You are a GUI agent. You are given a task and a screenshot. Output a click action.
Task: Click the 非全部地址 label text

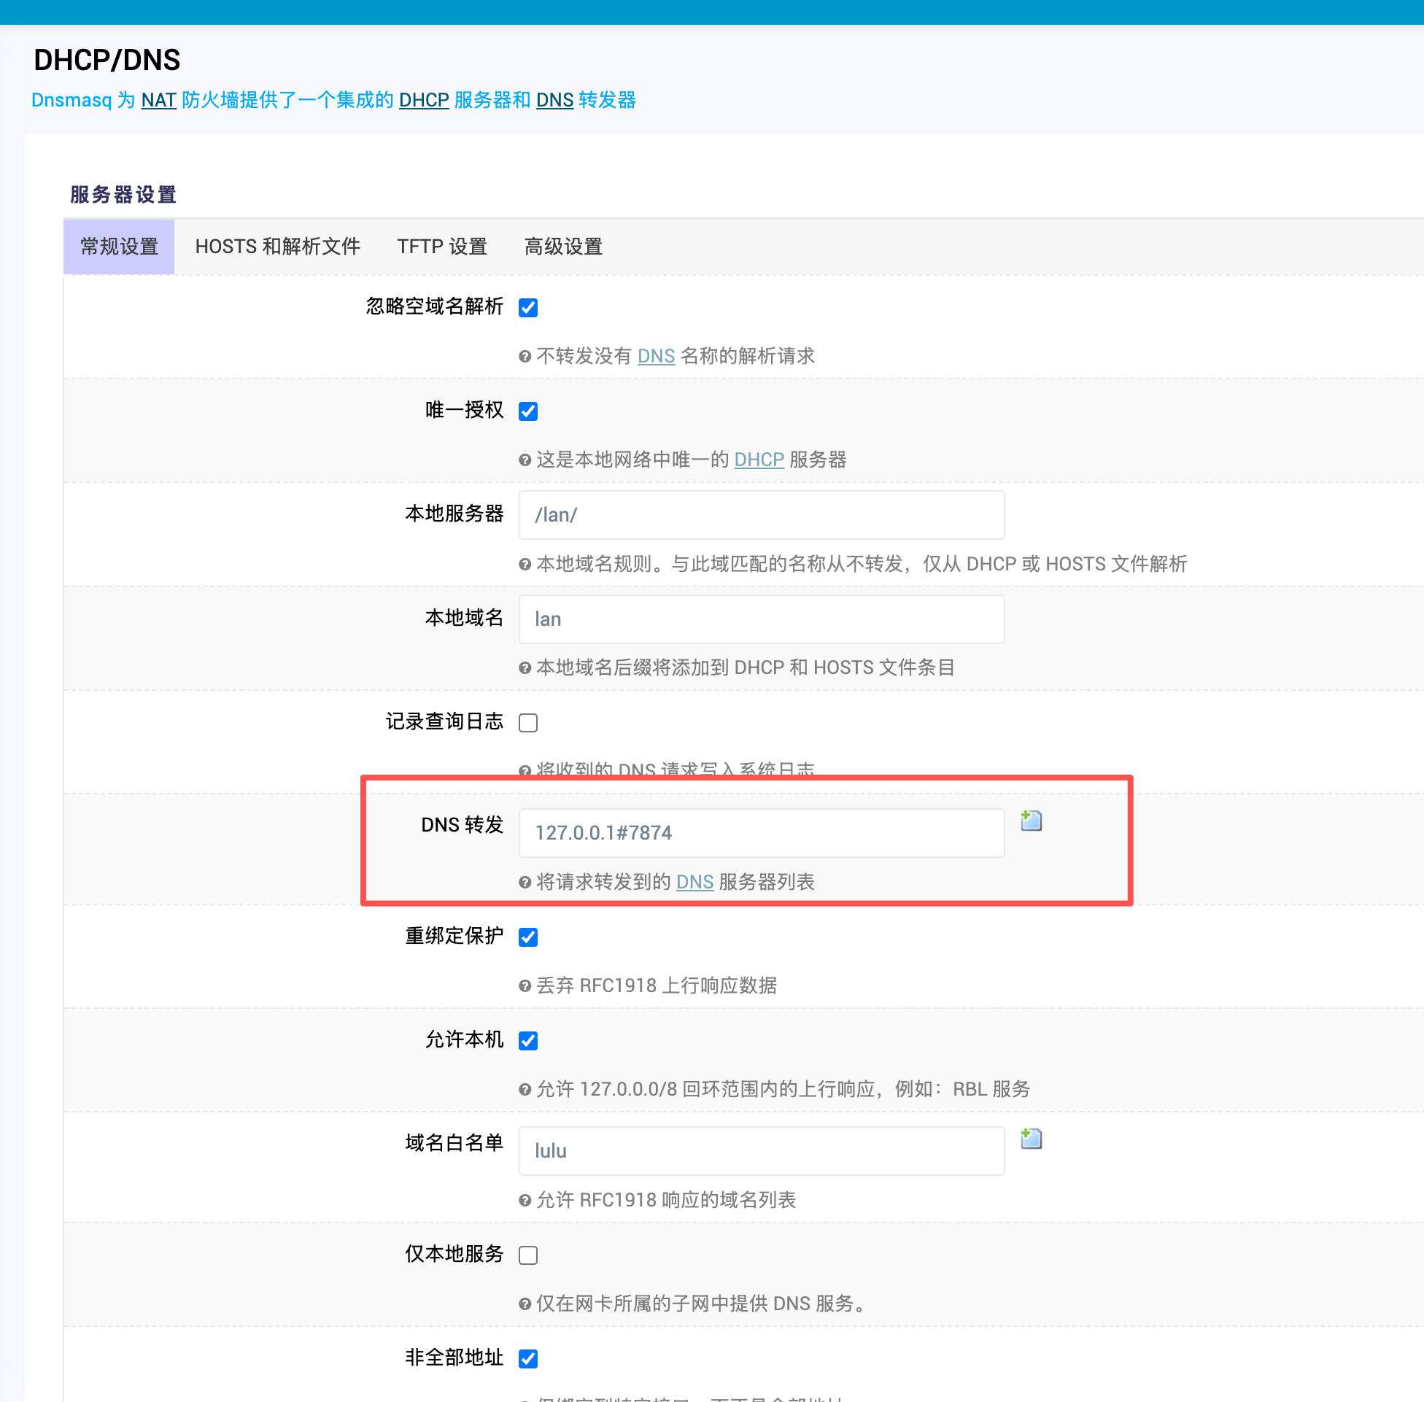pyautogui.click(x=454, y=1358)
